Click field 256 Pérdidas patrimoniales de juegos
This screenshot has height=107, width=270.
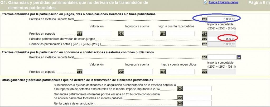pyautogui.click(x=221, y=39)
